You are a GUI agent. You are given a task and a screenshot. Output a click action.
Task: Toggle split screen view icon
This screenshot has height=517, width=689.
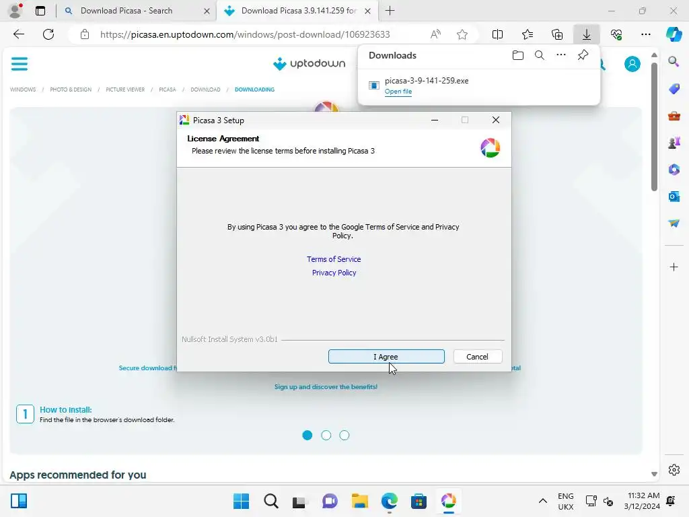(497, 34)
